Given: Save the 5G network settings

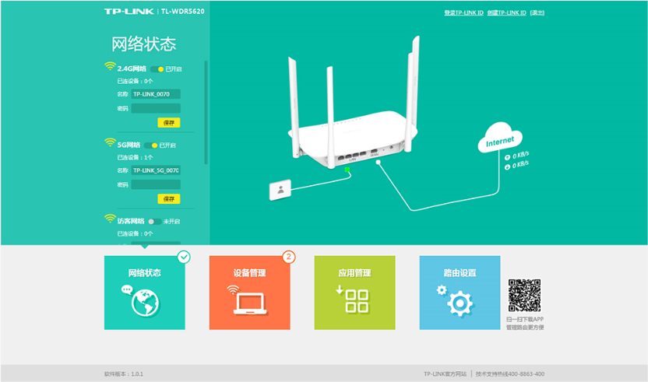Looking at the screenshot, I should [168, 199].
